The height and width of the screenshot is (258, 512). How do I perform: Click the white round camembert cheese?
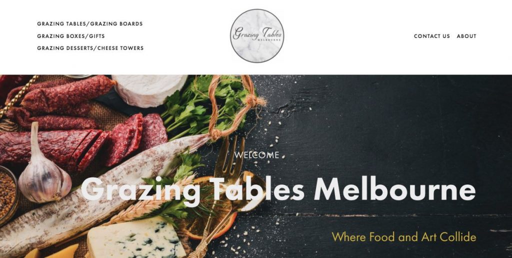pyautogui.click(x=149, y=90)
